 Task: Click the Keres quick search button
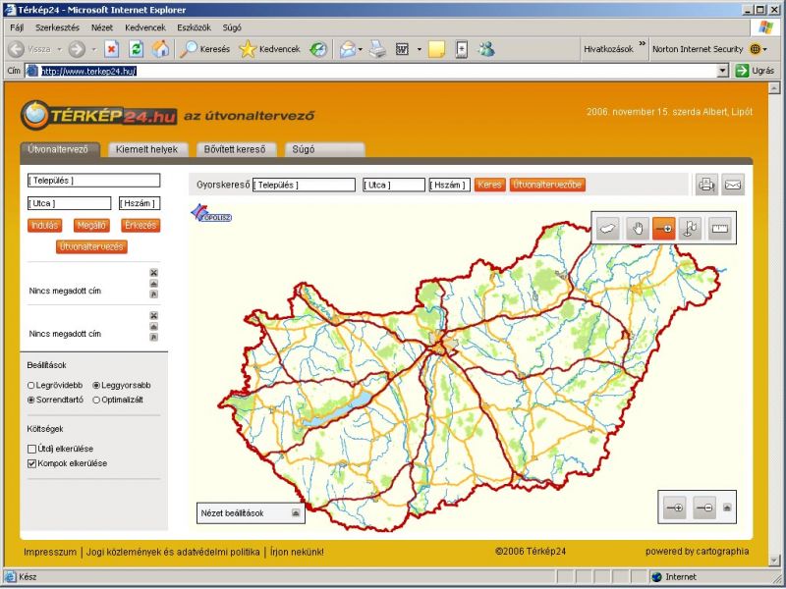[489, 185]
